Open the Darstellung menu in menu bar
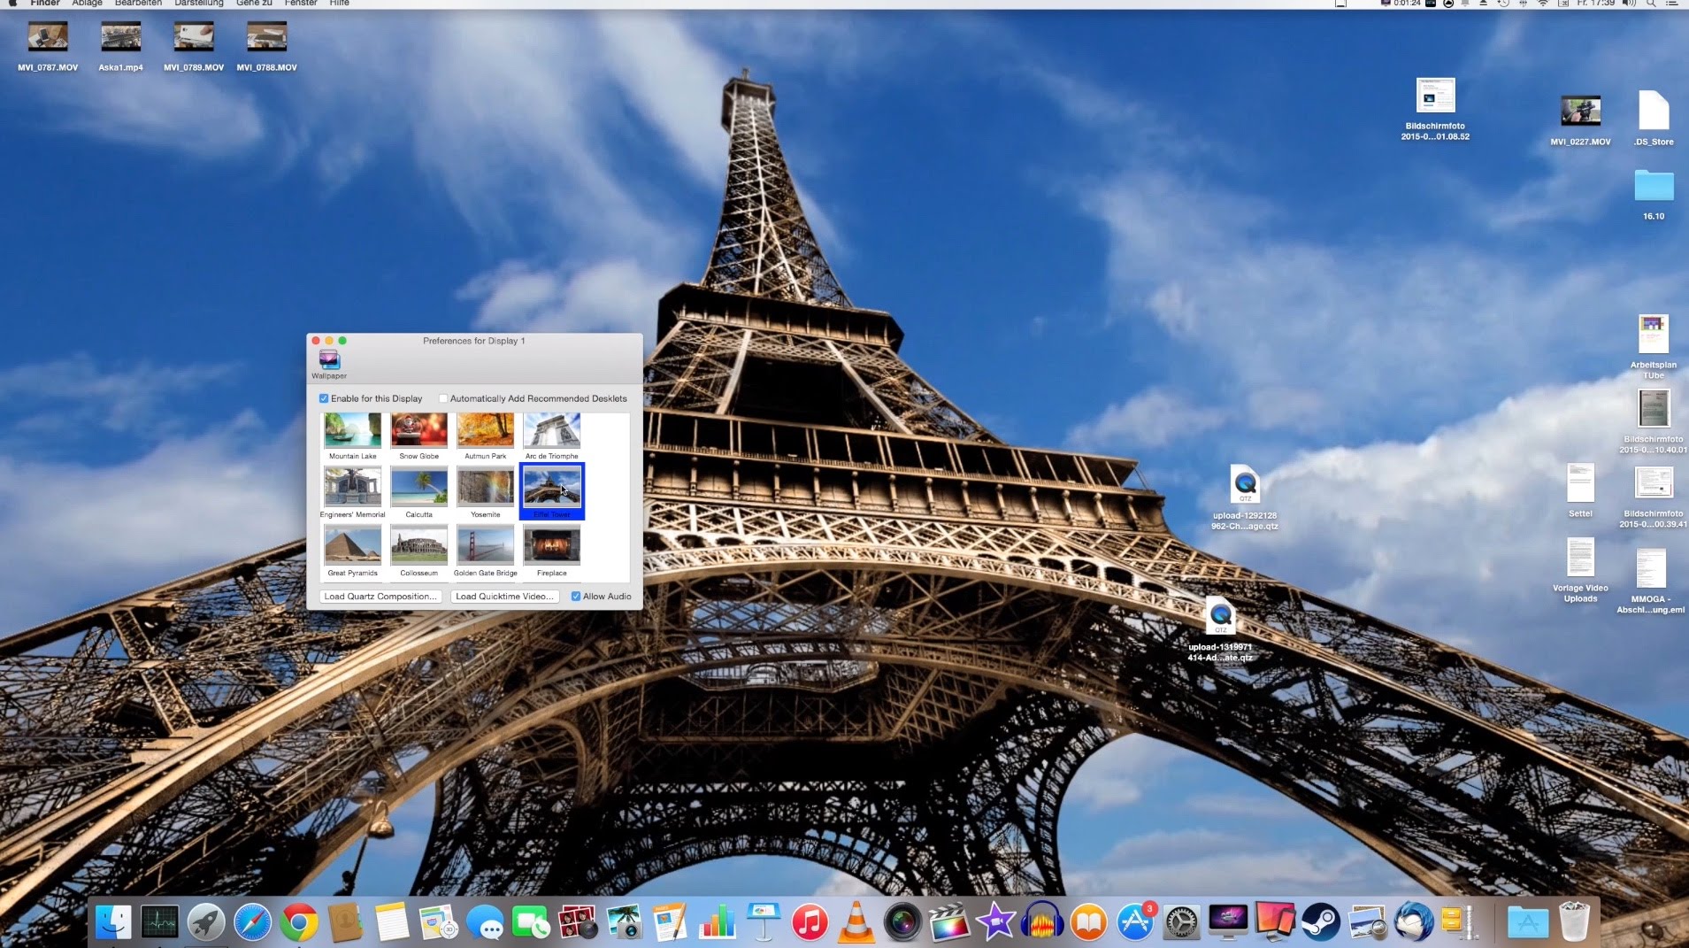The image size is (1689, 948). click(x=198, y=4)
